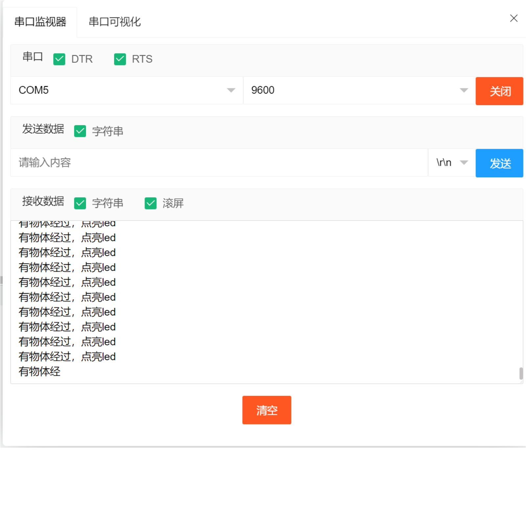Uncheck the DTR checkbox
Image resolution: width=526 pixels, height=526 pixels.
(59, 59)
